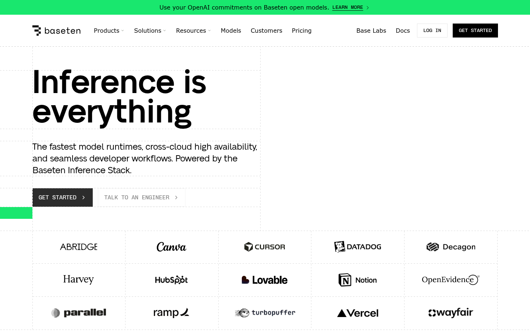Viewport: 530px width, 331px height.
Task: Click the Log In button
Action: 432,31
